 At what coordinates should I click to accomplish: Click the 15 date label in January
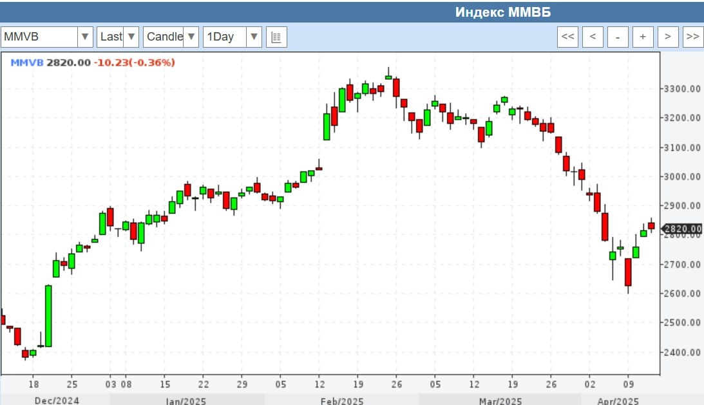pos(165,384)
